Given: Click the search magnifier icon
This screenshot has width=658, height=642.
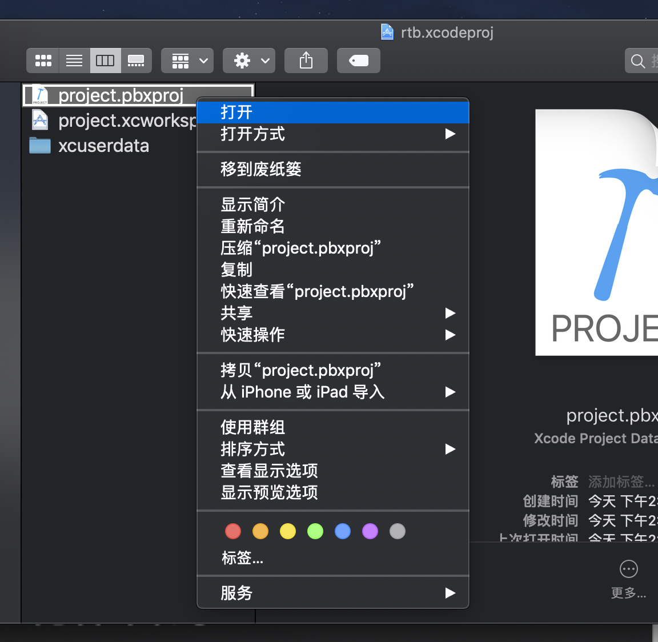Looking at the screenshot, I should (x=638, y=61).
